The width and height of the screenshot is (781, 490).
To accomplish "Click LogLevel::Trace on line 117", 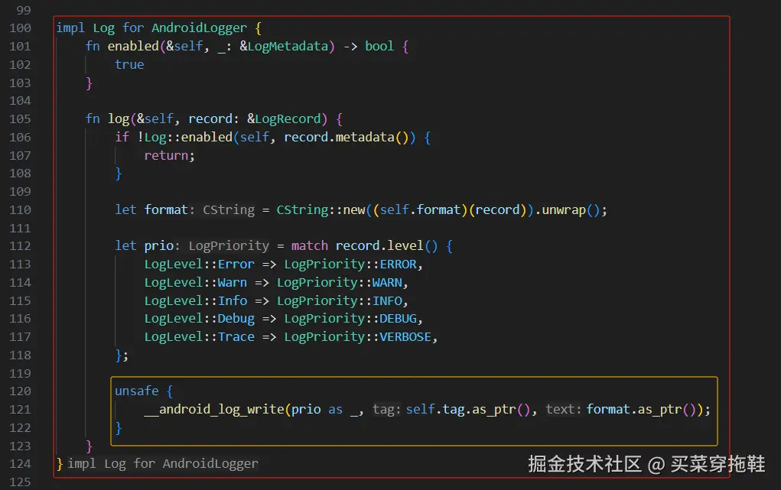I will (199, 337).
